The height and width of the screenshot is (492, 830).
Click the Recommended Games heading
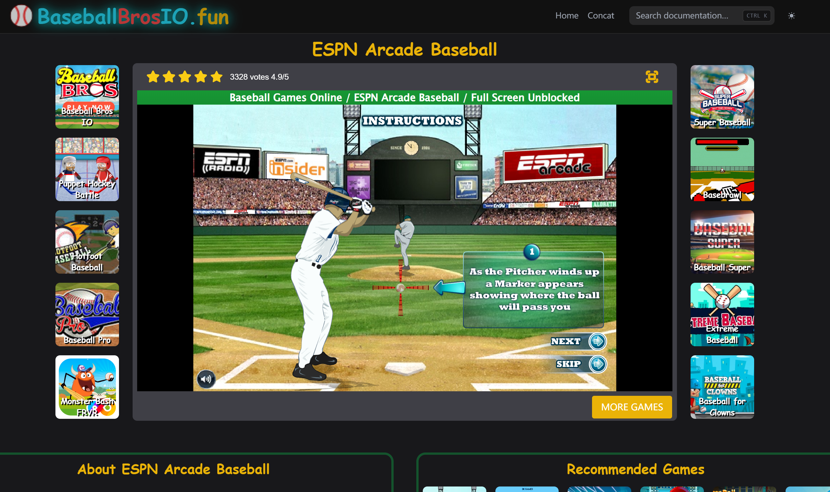point(635,469)
